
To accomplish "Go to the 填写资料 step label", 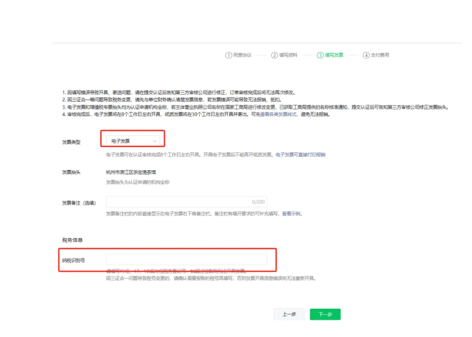I will pos(288,55).
